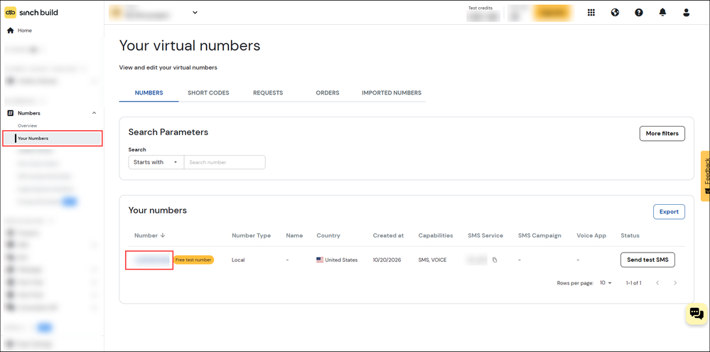Collapse the Numbers sidebar section
Image resolution: width=710 pixels, height=352 pixels.
point(95,113)
